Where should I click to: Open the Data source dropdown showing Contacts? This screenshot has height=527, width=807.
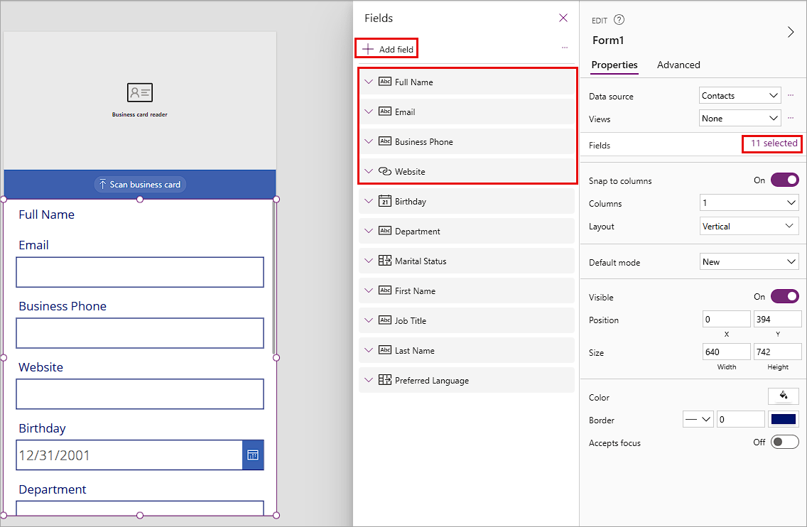pos(740,95)
